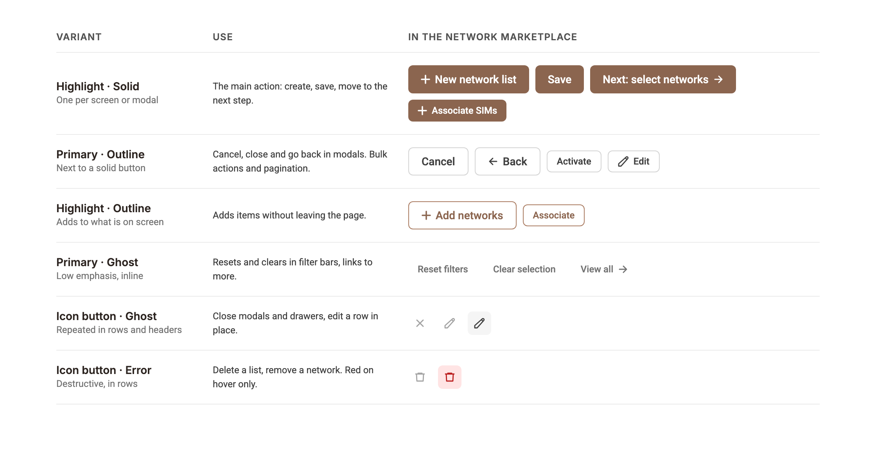Click the close X ghost icon button

(x=420, y=323)
